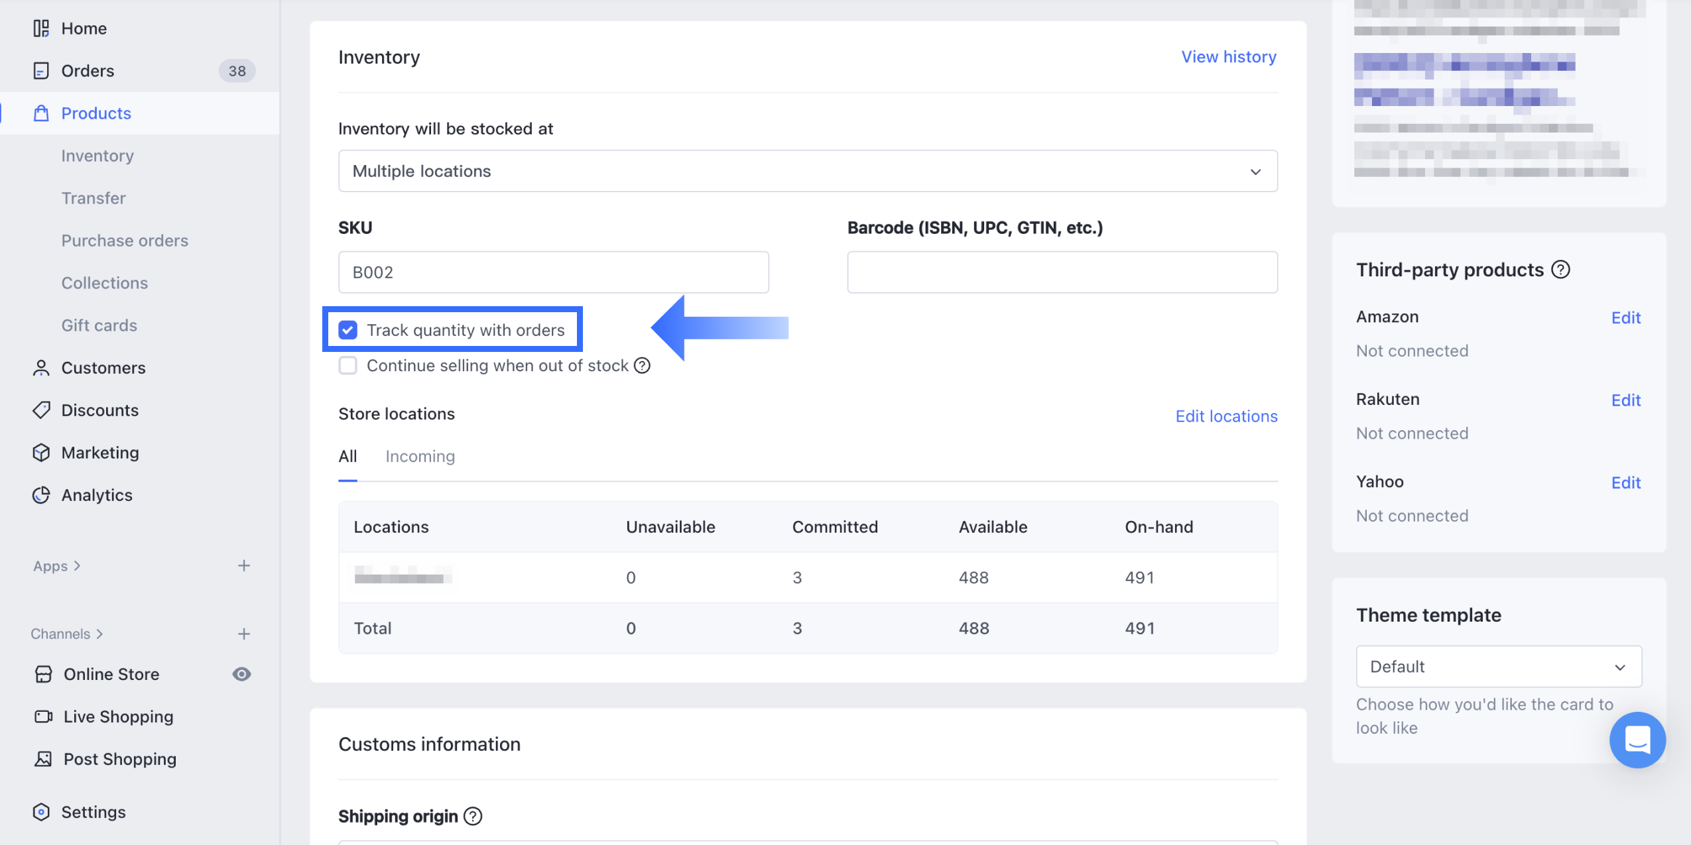This screenshot has width=1691, height=845.
Task: Expand the Theme template Default dropdown
Action: (x=1498, y=667)
